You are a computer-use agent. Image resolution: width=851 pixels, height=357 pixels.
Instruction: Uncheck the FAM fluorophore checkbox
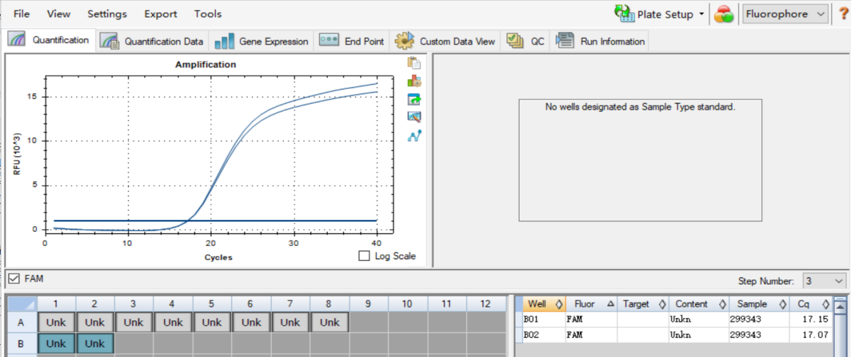pos(13,278)
